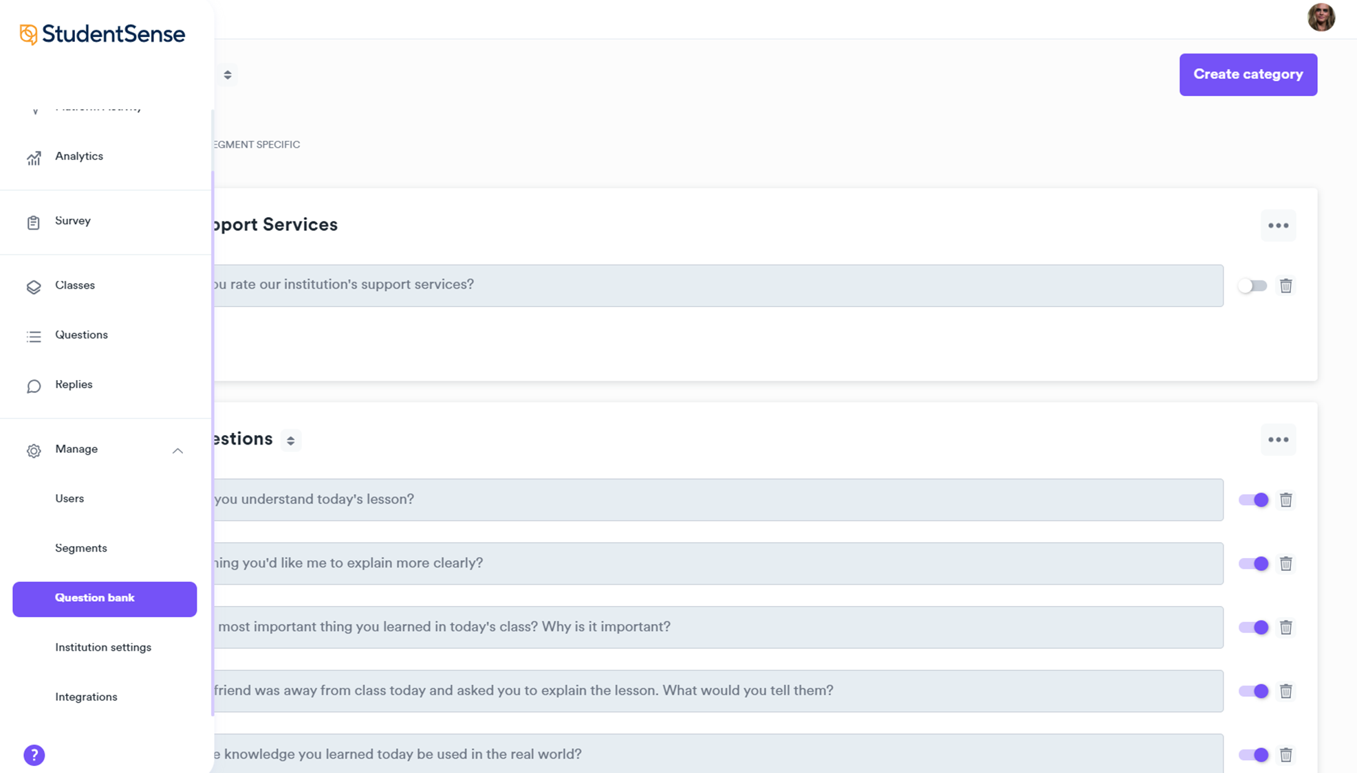
Task: Click the reorder arrows beside the questions heading
Action: (x=291, y=440)
